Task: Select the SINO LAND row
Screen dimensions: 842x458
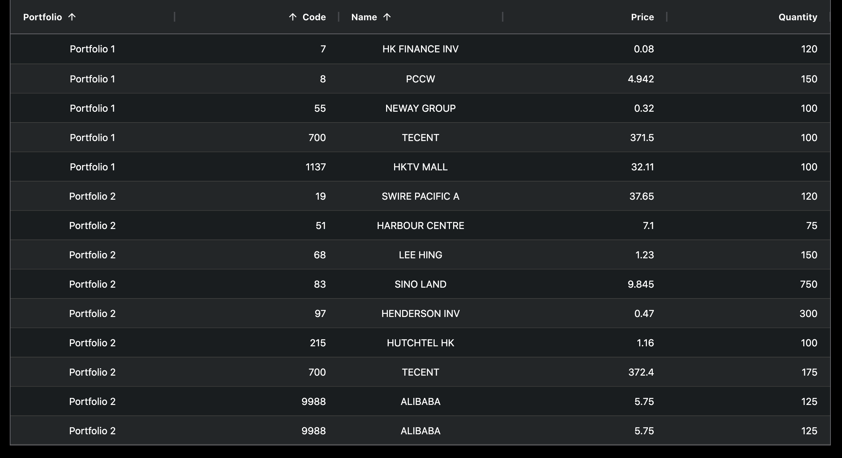Action: (421, 284)
